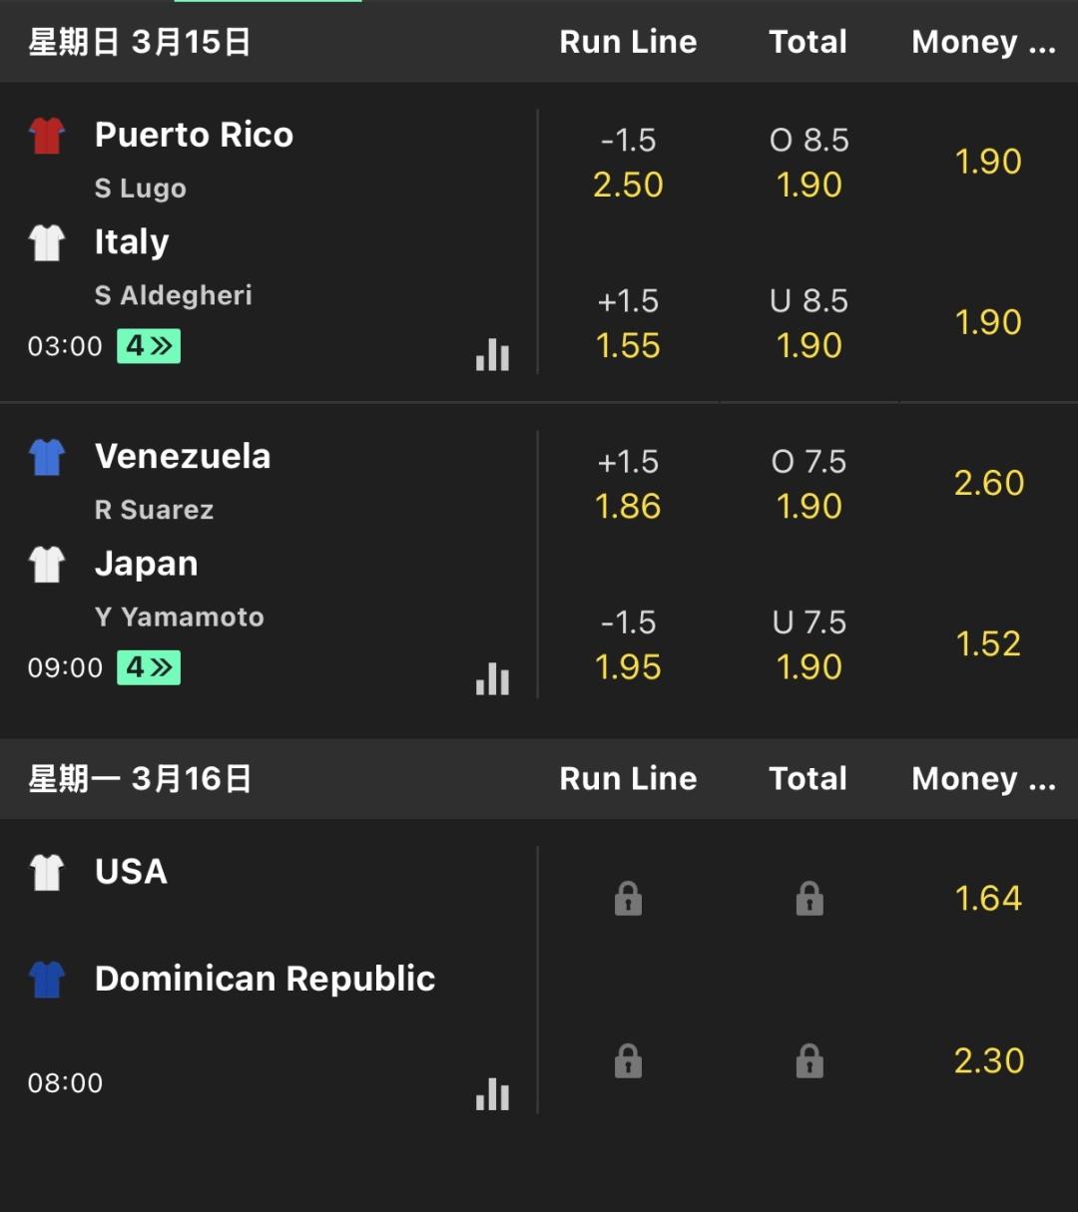The image size is (1078, 1212).
Task: Expand more markets badge for Venezuela game
Action: 149,667
